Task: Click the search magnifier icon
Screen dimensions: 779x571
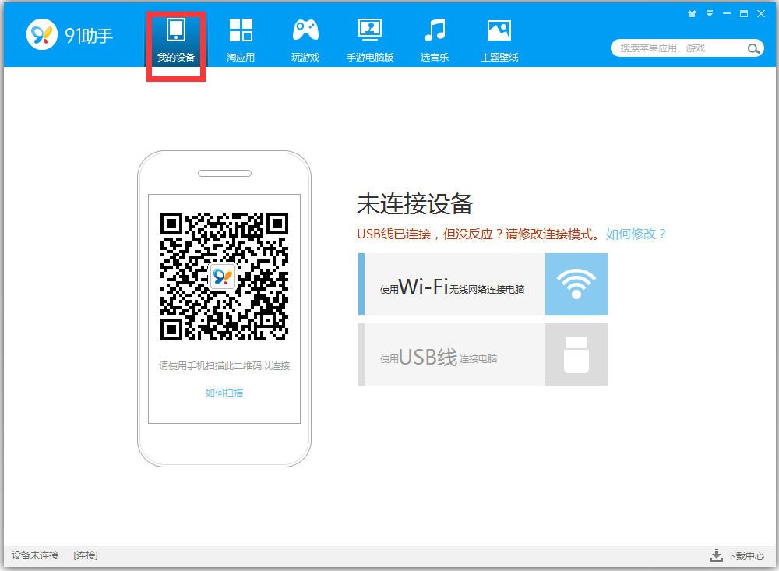Action: (x=753, y=48)
